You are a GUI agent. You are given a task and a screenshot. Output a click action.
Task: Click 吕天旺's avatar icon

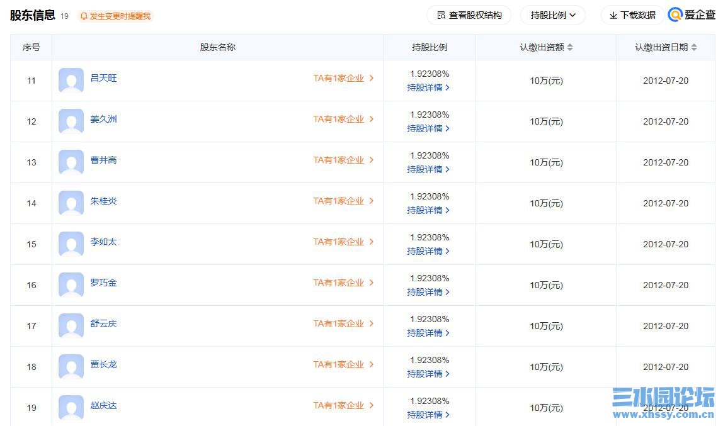(71, 81)
